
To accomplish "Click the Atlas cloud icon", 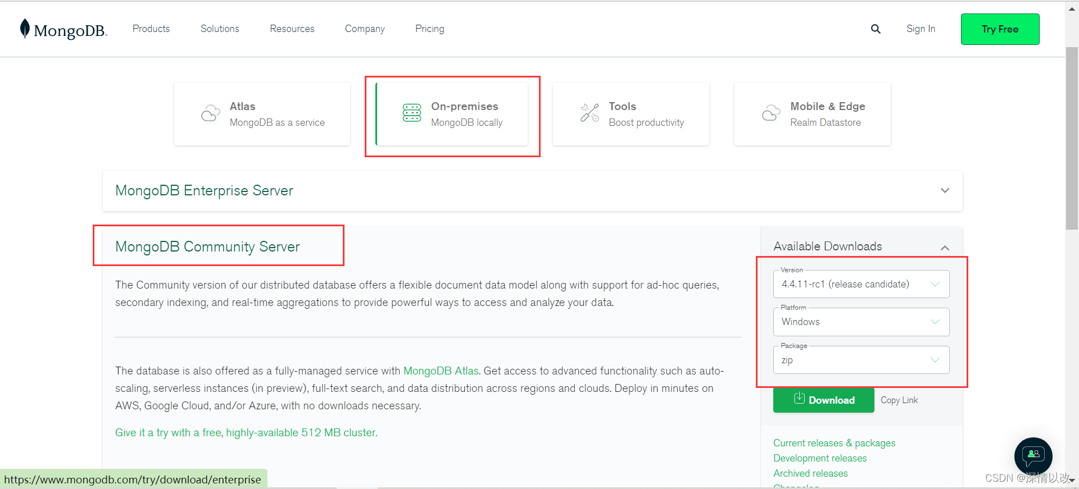I will point(211,113).
